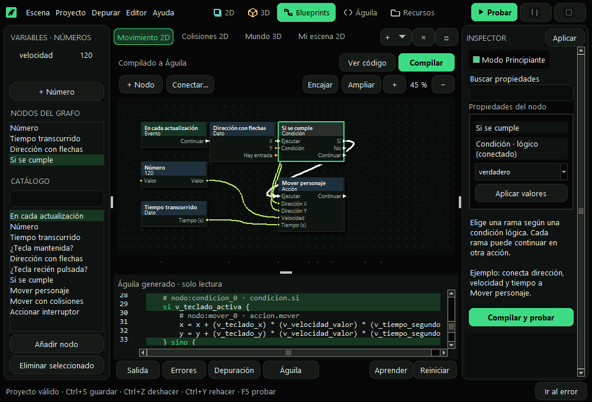Run the project with Probar
The height and width of the screenshot is (402, 592).
pyautogui.click(x=494, y=12)
